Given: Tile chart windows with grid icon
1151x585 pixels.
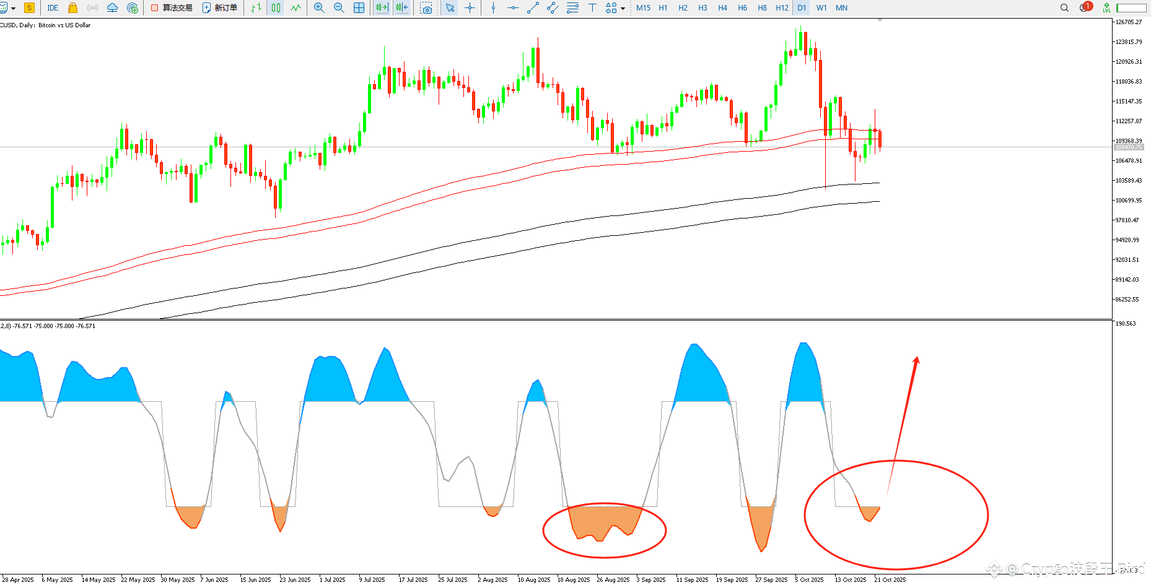Looking at the screenshot, I should click(x=359, y=8).
